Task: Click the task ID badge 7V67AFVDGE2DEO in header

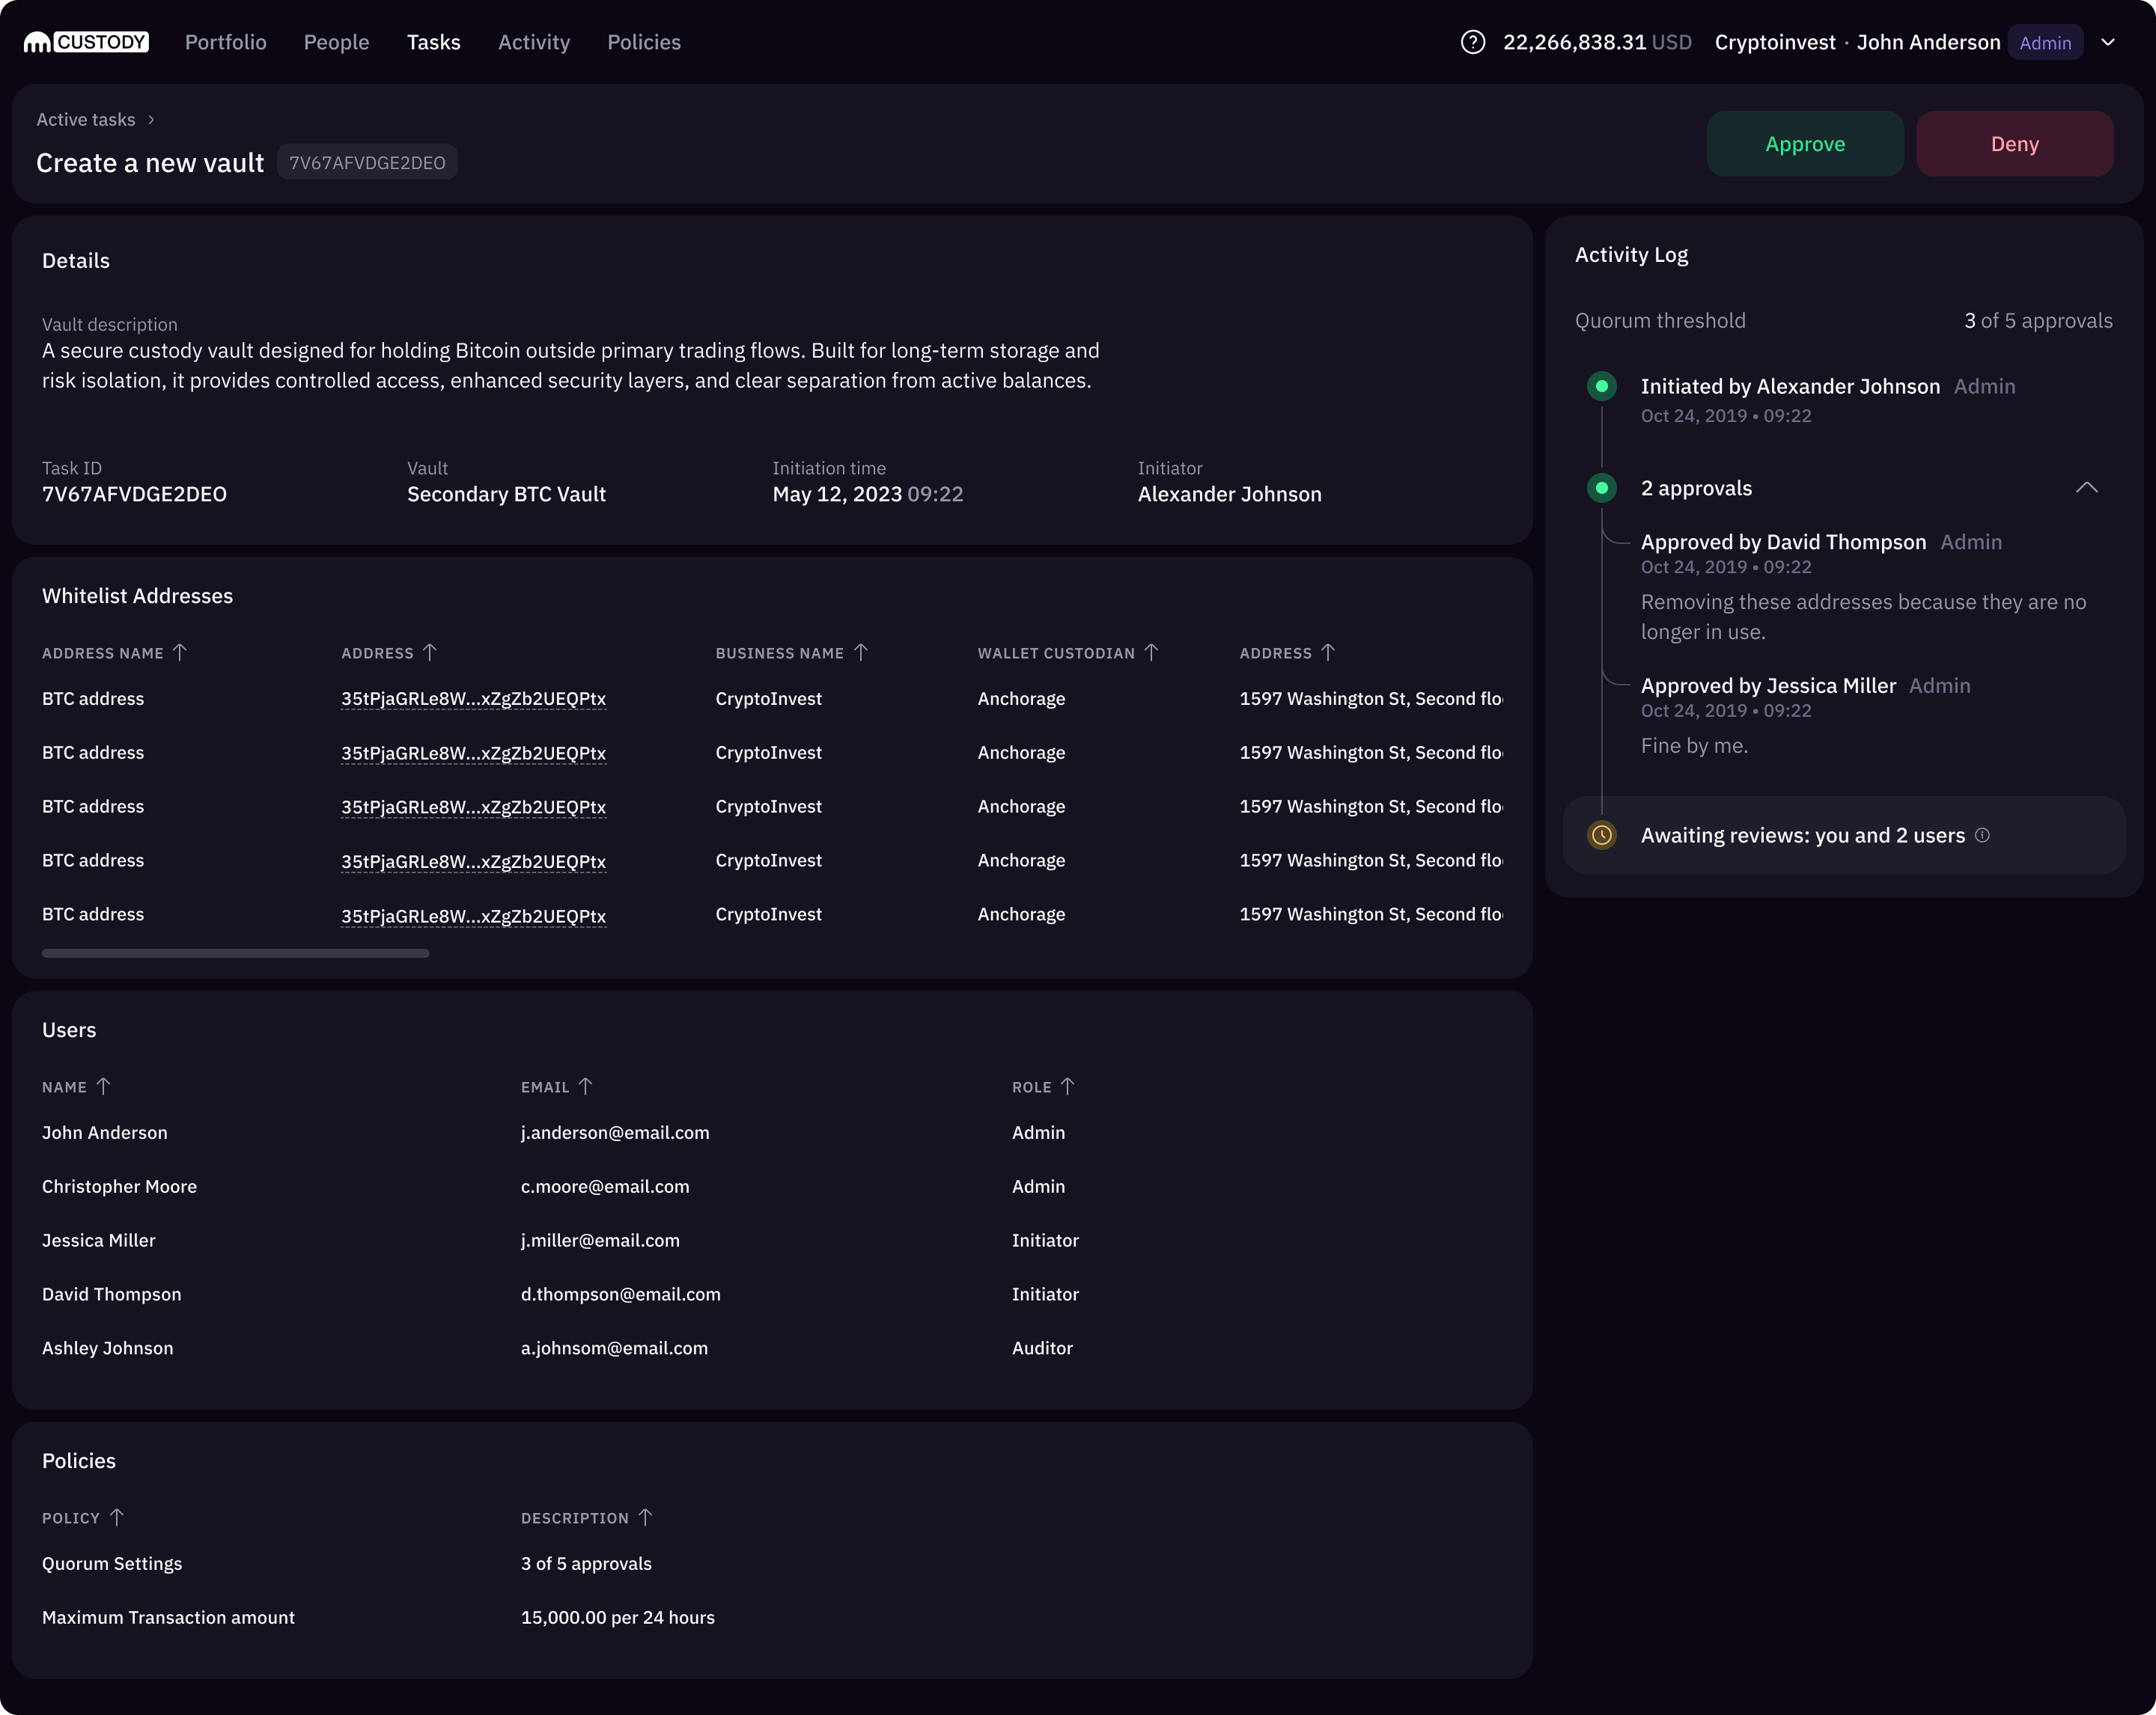Action: 367,163
